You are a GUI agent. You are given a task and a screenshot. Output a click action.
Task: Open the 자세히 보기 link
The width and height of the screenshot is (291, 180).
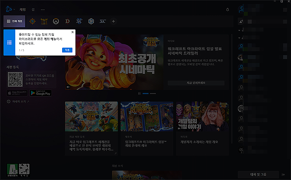(18, 102)
